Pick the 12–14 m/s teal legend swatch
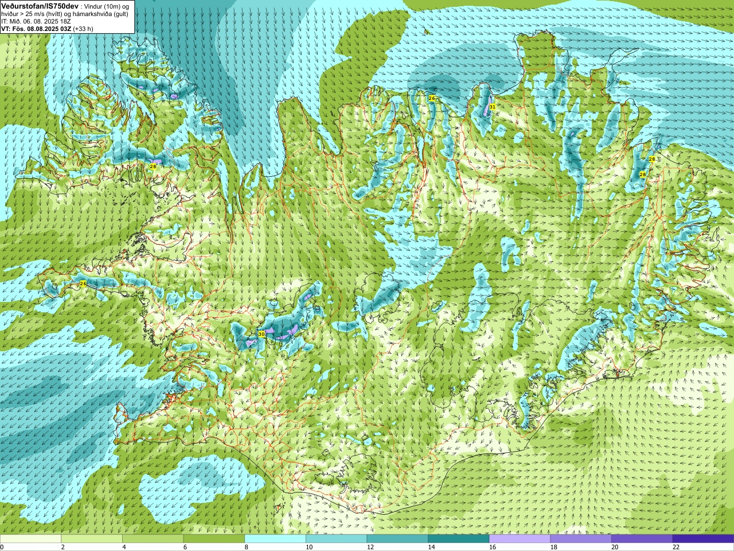Image resolution: width=734 pixels, height=551 pixels. tap(397, 539)
